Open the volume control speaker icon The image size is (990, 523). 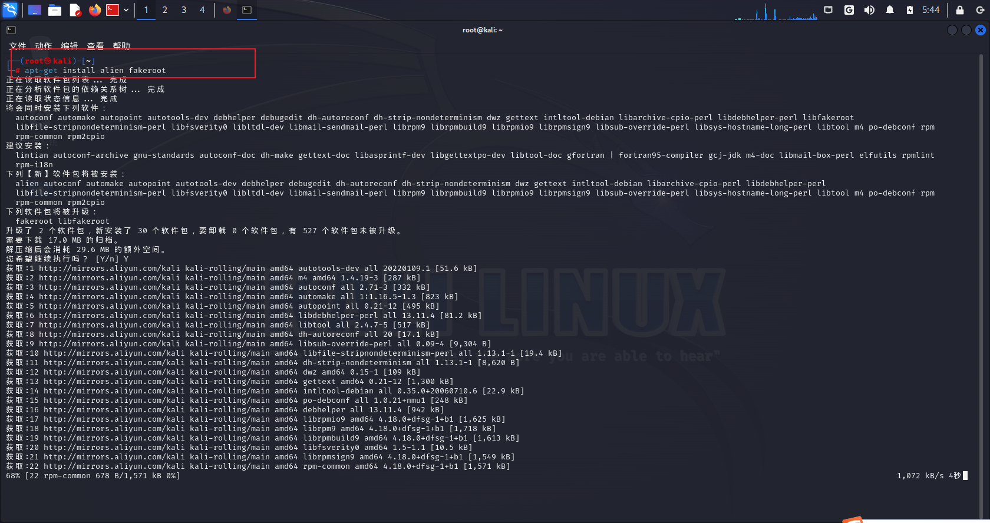pos(869,10)
